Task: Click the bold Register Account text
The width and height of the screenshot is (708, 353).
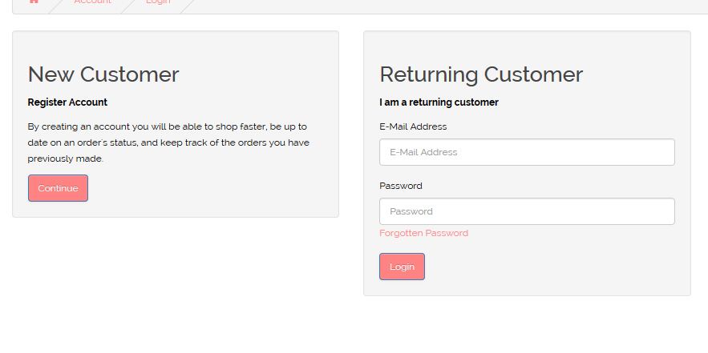Action: point(67,102)
